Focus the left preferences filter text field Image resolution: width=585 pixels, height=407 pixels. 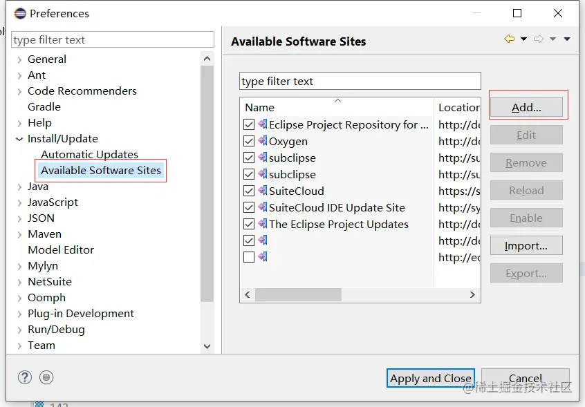click(113, 39)
